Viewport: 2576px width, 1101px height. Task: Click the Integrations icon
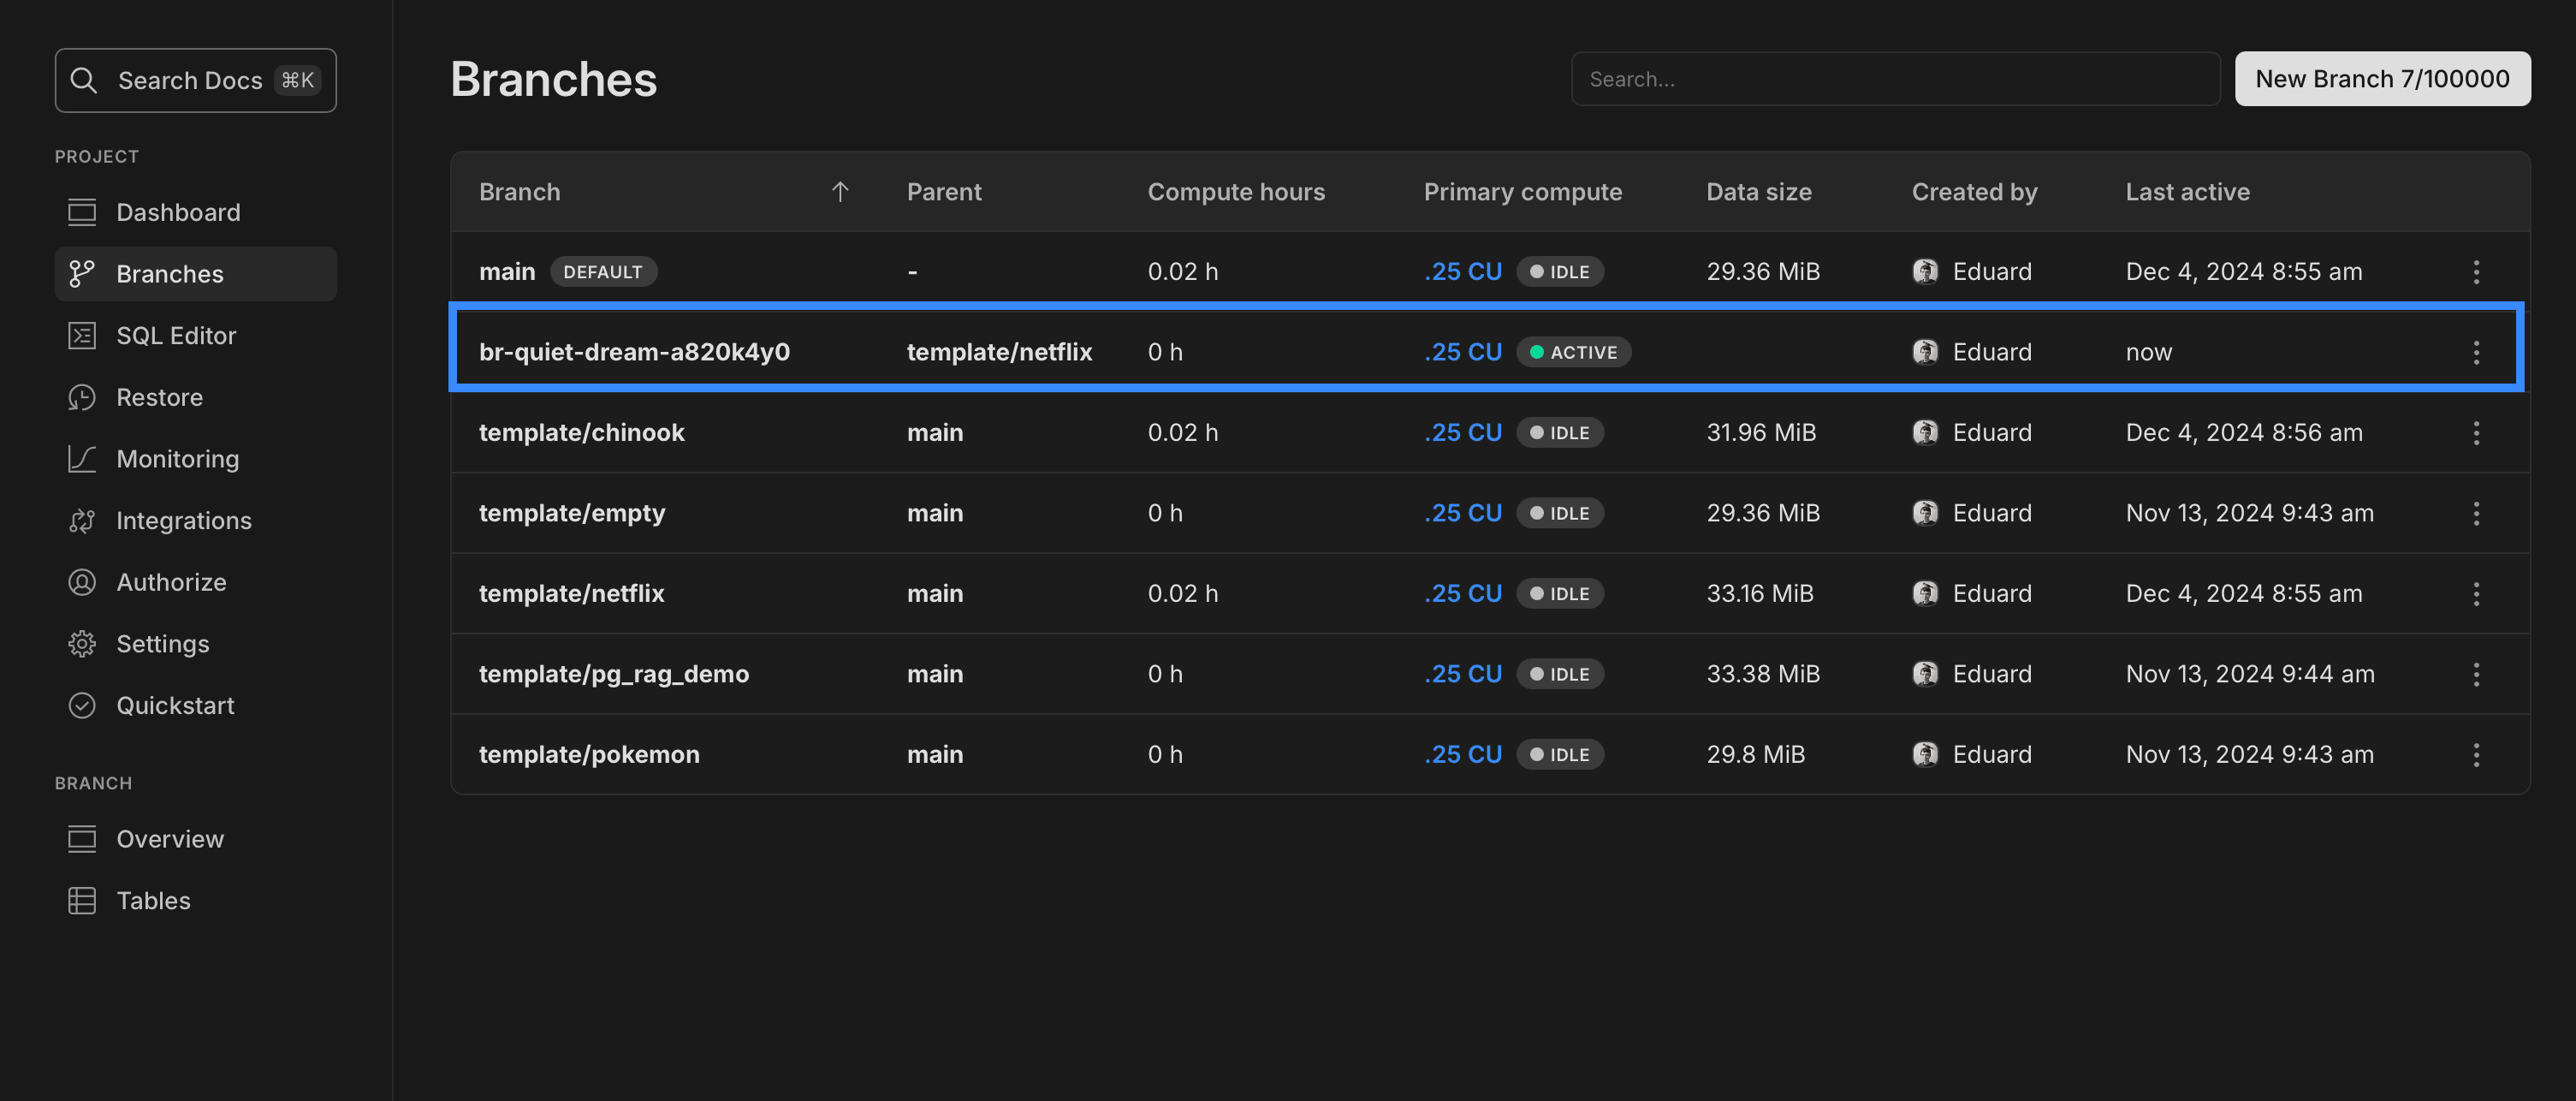82,520
